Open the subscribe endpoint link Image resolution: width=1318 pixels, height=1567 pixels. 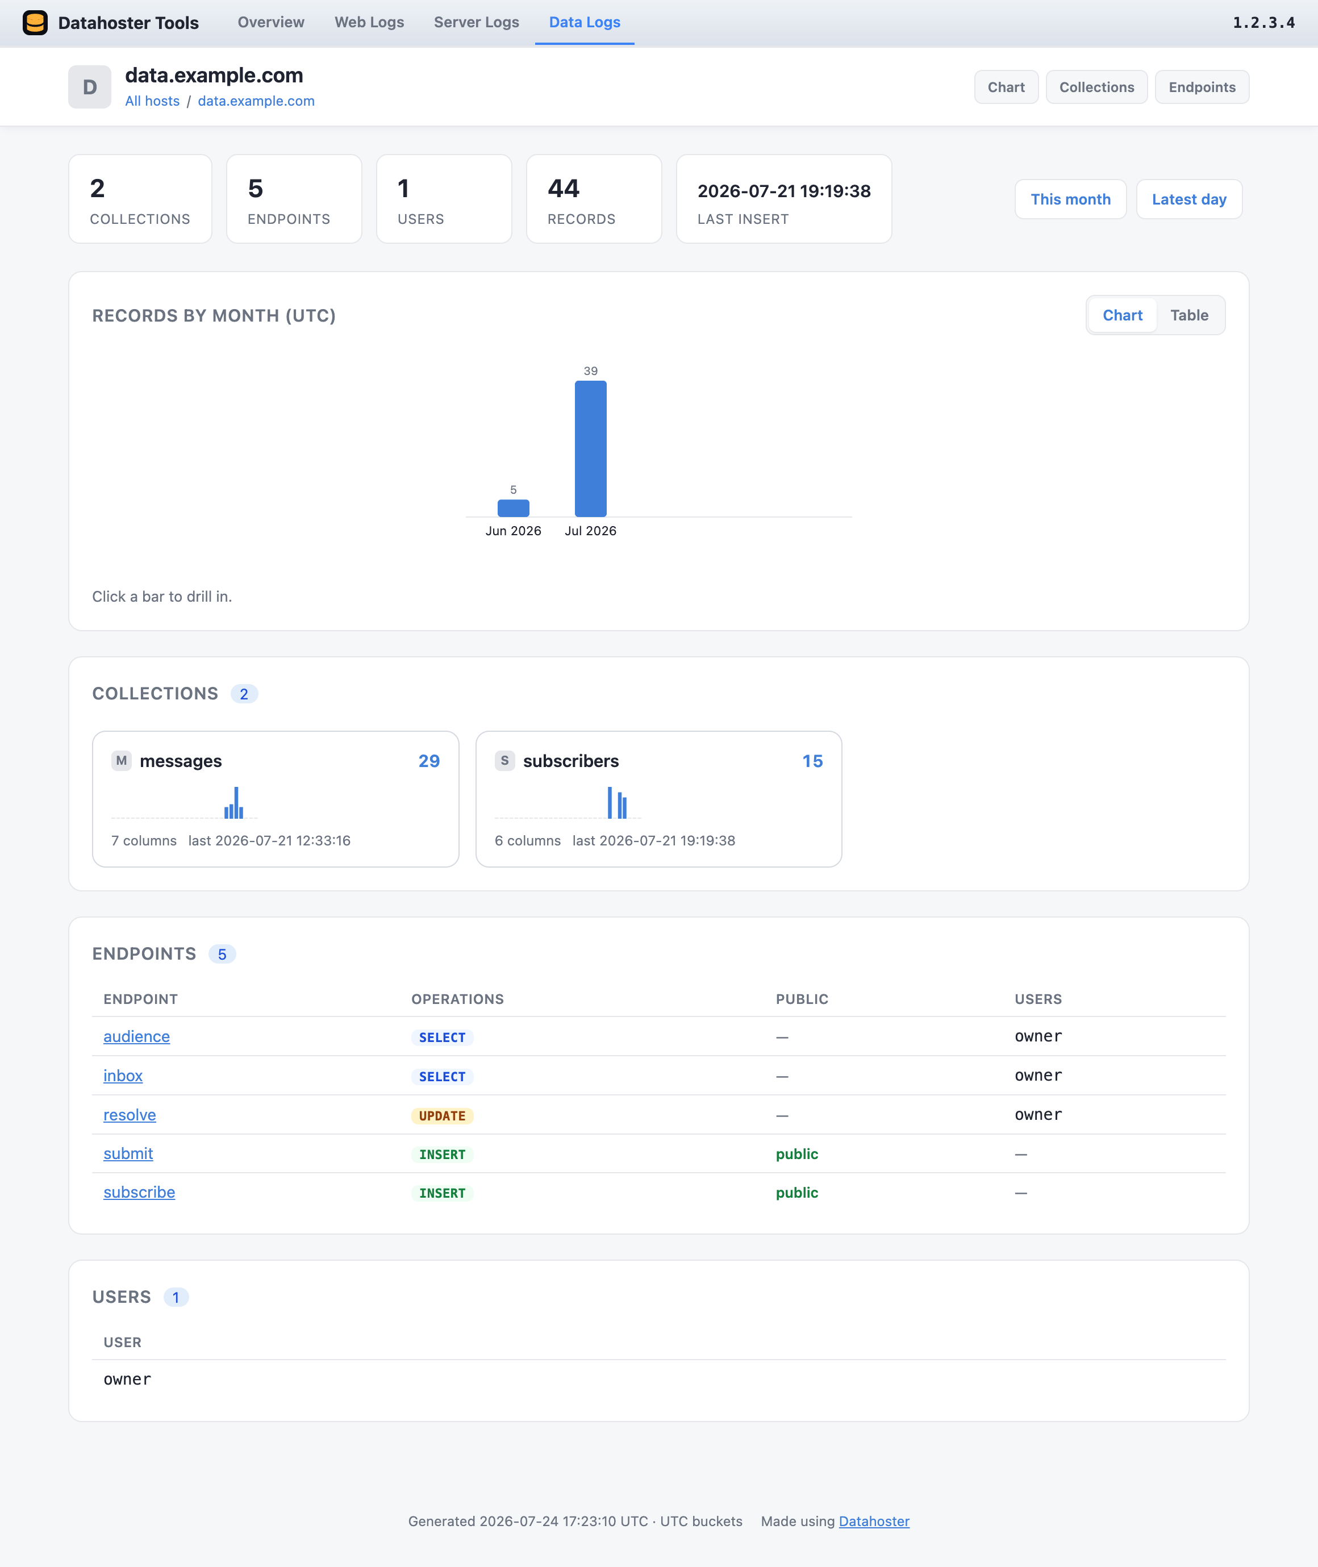pyautogui.click(x=139, y=1192)
